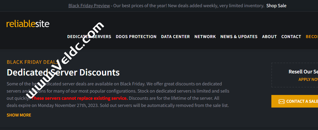Click the reliablesite logo

(28, 24)
